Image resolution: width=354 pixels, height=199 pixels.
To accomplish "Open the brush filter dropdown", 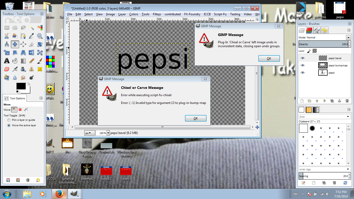I will coord(348,117).
